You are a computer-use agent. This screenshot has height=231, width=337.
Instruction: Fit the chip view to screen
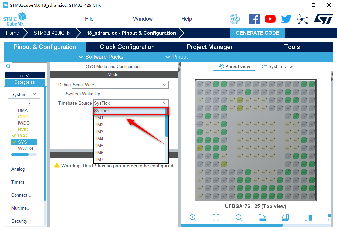click(216, 218)
